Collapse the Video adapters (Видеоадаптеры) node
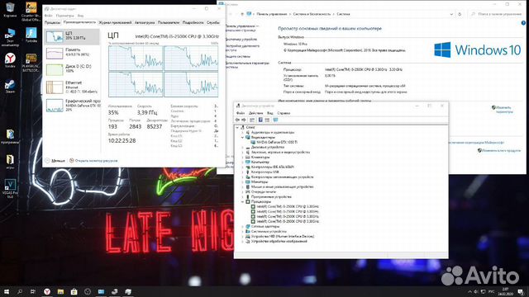This screenshot has width=529, height=297. (x=242, y=138)
